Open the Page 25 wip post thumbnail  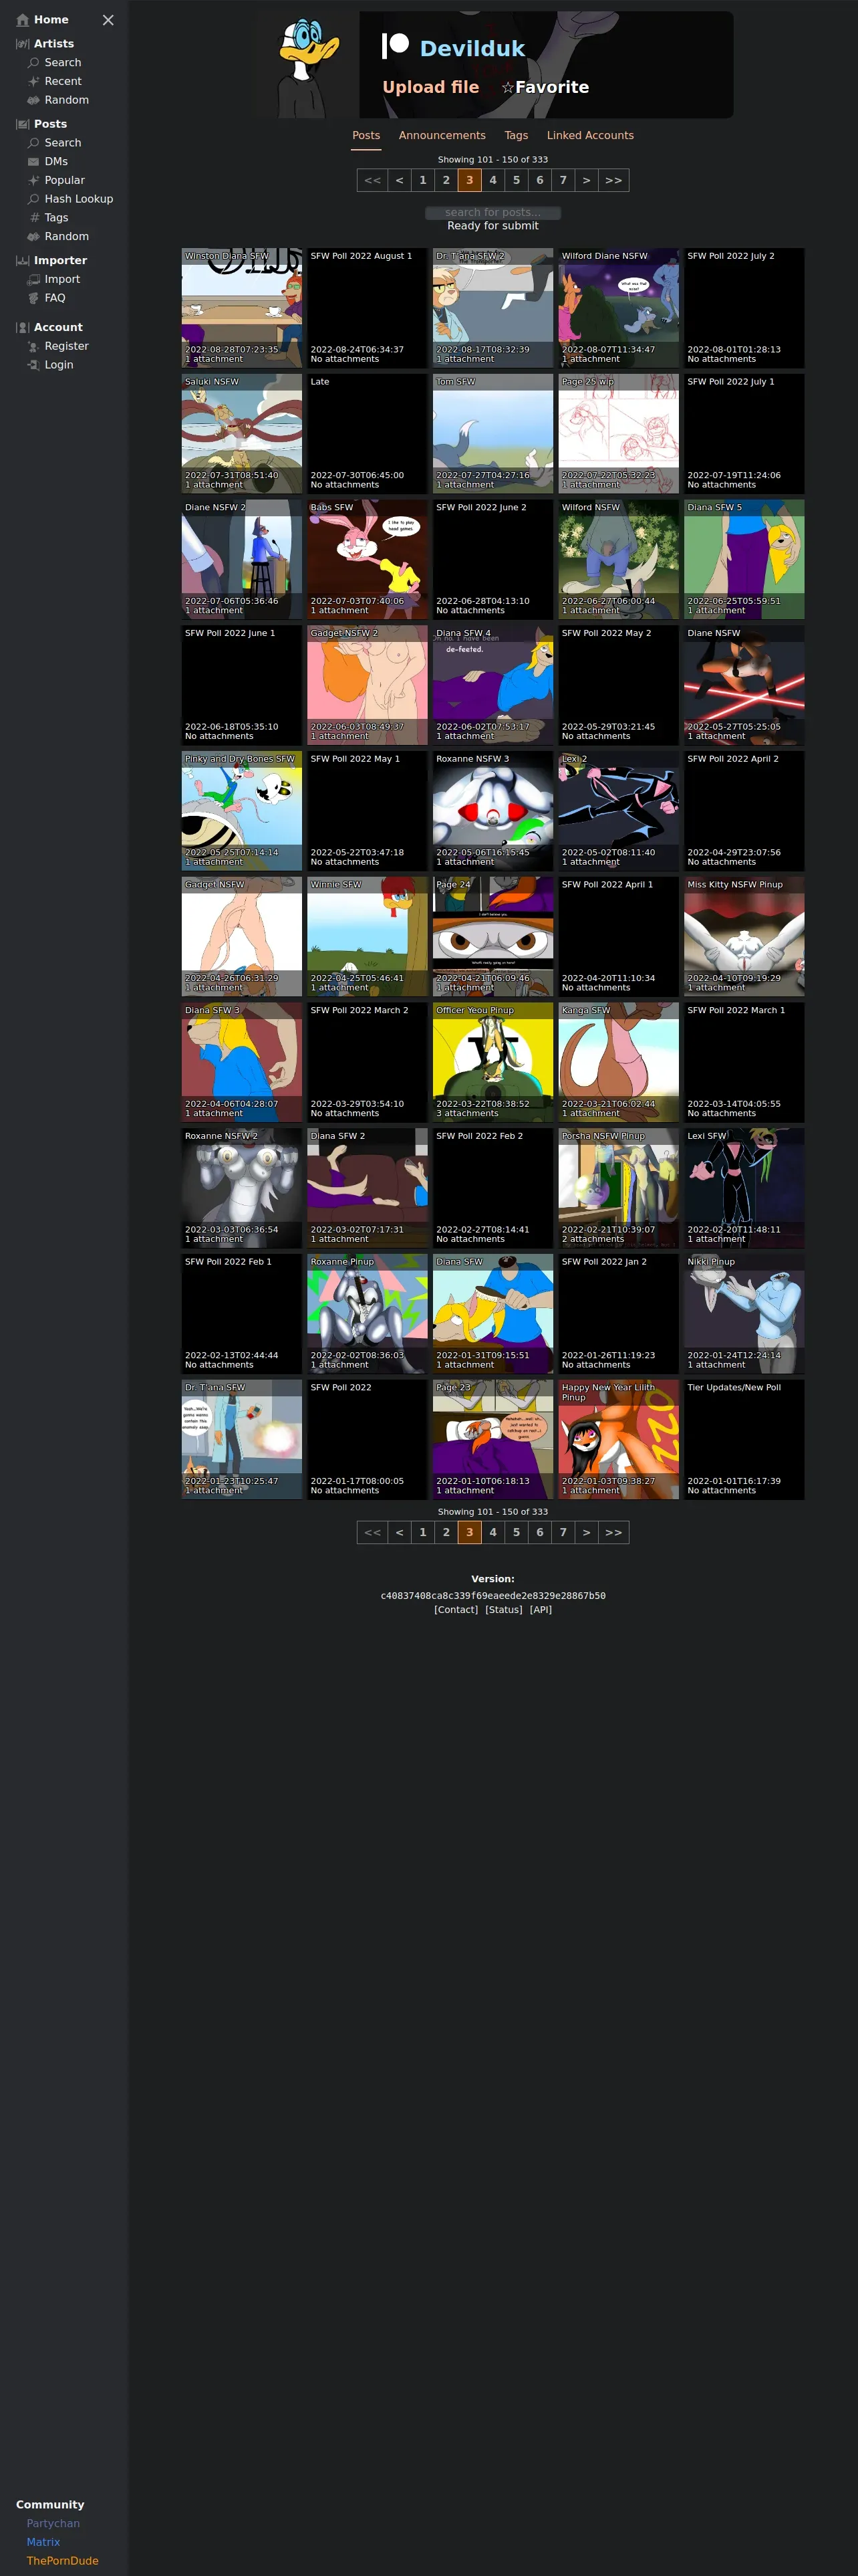tap(619, 434)
